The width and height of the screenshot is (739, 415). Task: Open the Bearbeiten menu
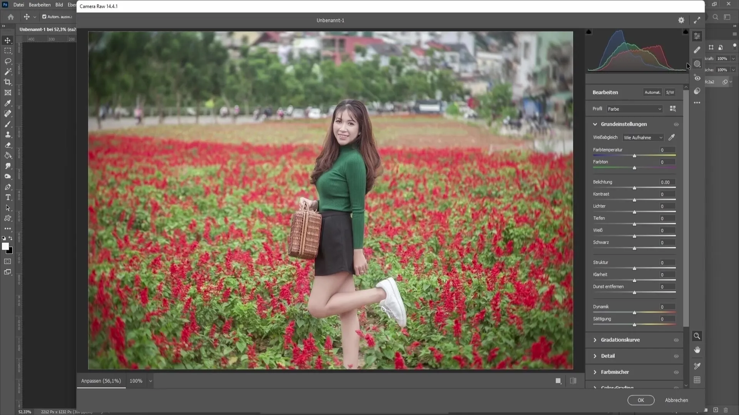coord(40,5)
